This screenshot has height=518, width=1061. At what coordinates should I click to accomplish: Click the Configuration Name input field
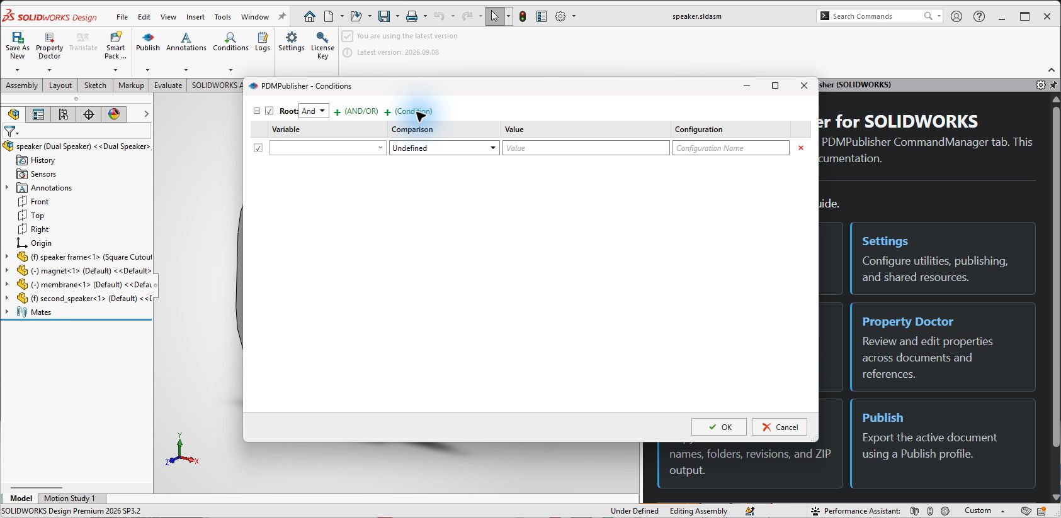[x=731, y=148]
